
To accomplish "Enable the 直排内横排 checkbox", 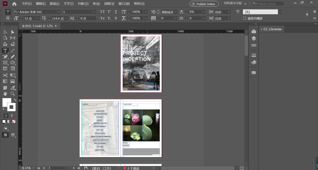I will pos(245,18).
